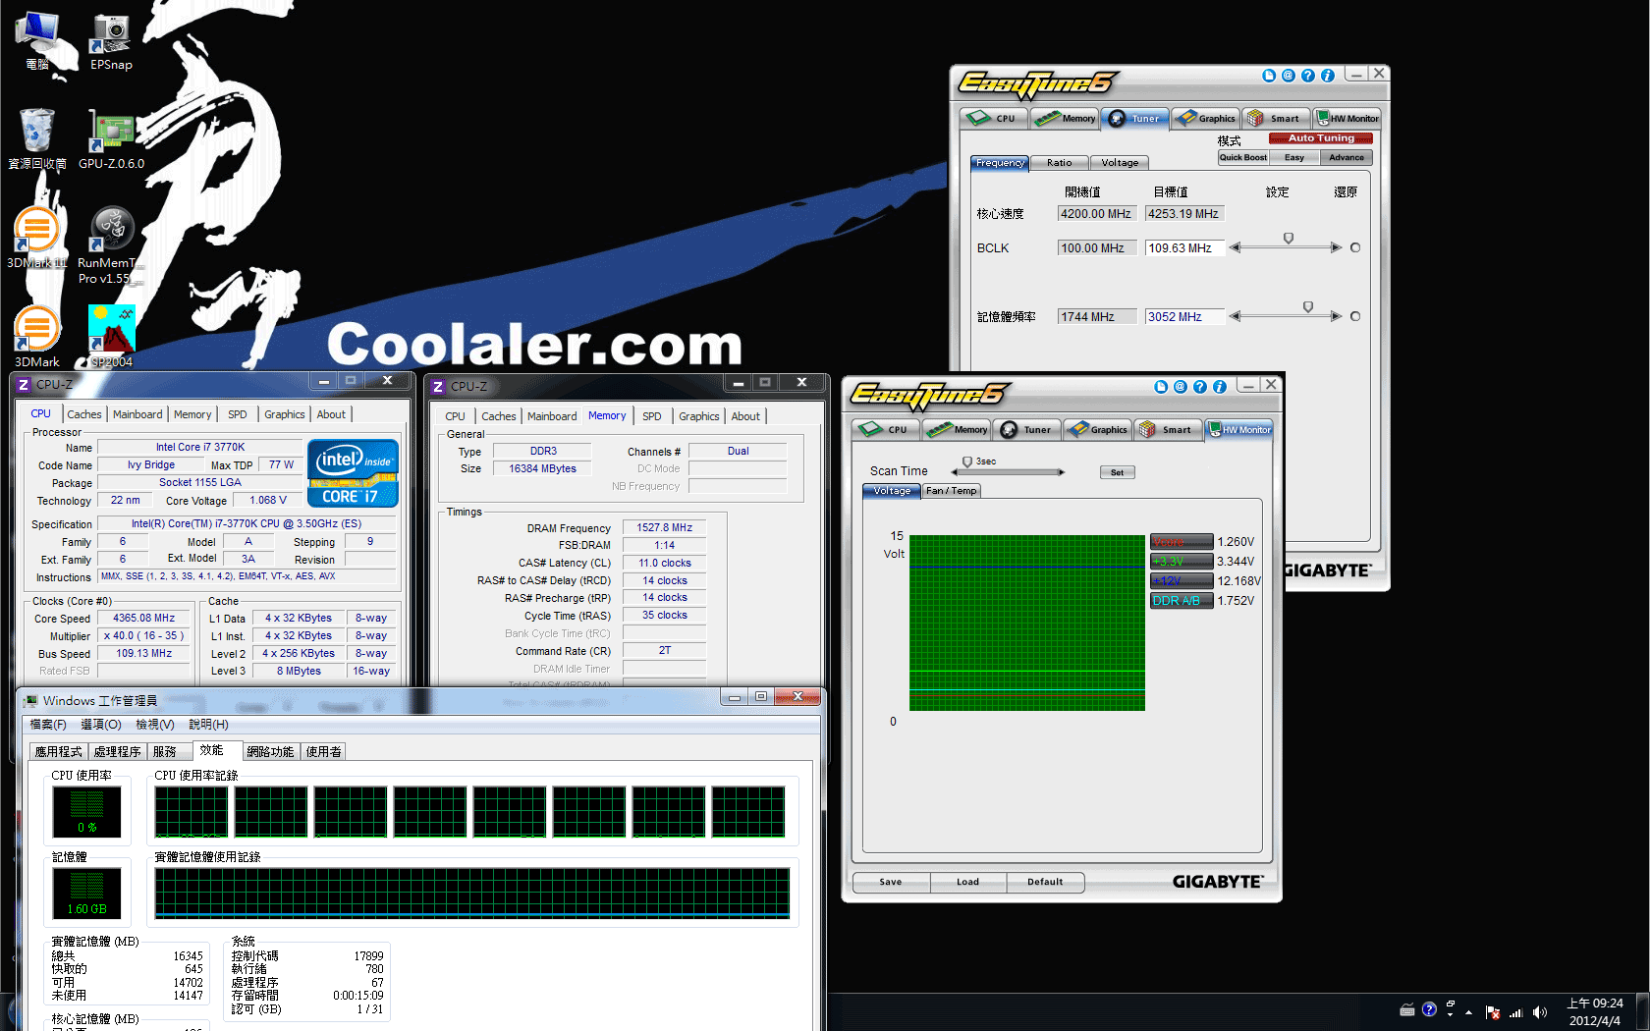1650x1031 pixels.
Task: Click the Auto Tuning button
Action: coord(1320,138)
